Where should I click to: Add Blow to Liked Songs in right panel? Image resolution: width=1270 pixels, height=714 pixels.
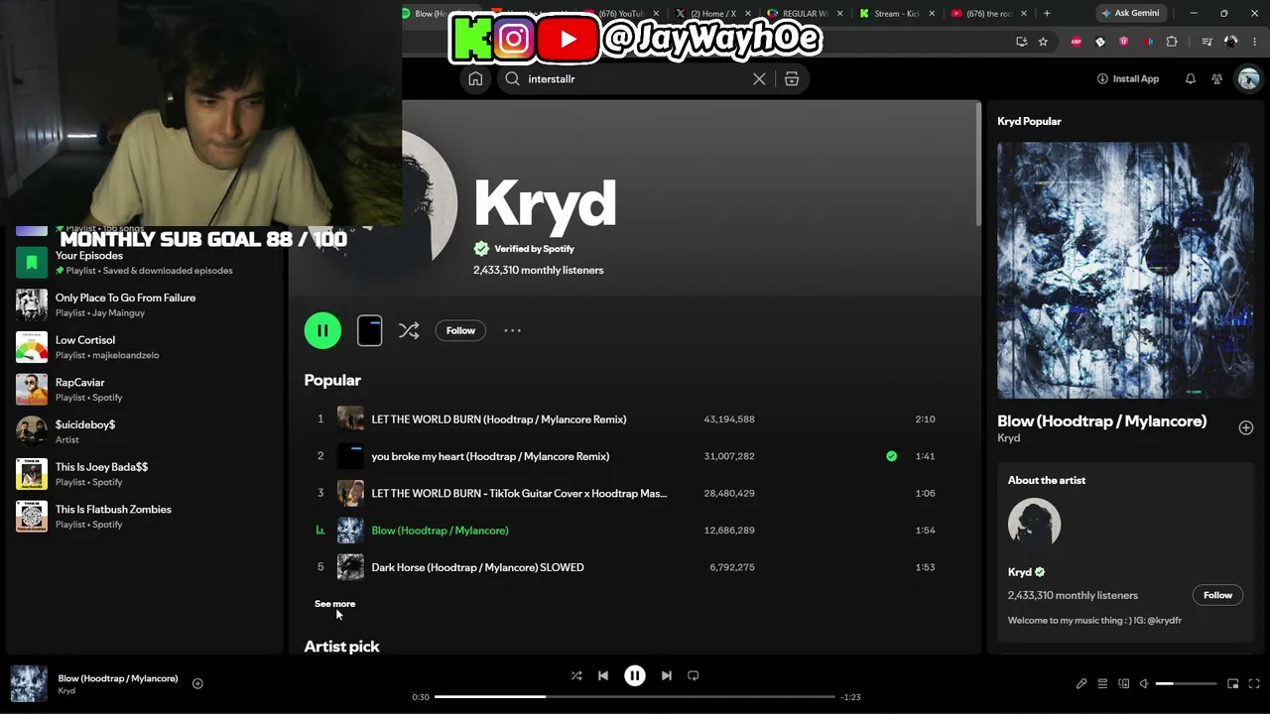pyautogui.click(x=1245, y=427)
